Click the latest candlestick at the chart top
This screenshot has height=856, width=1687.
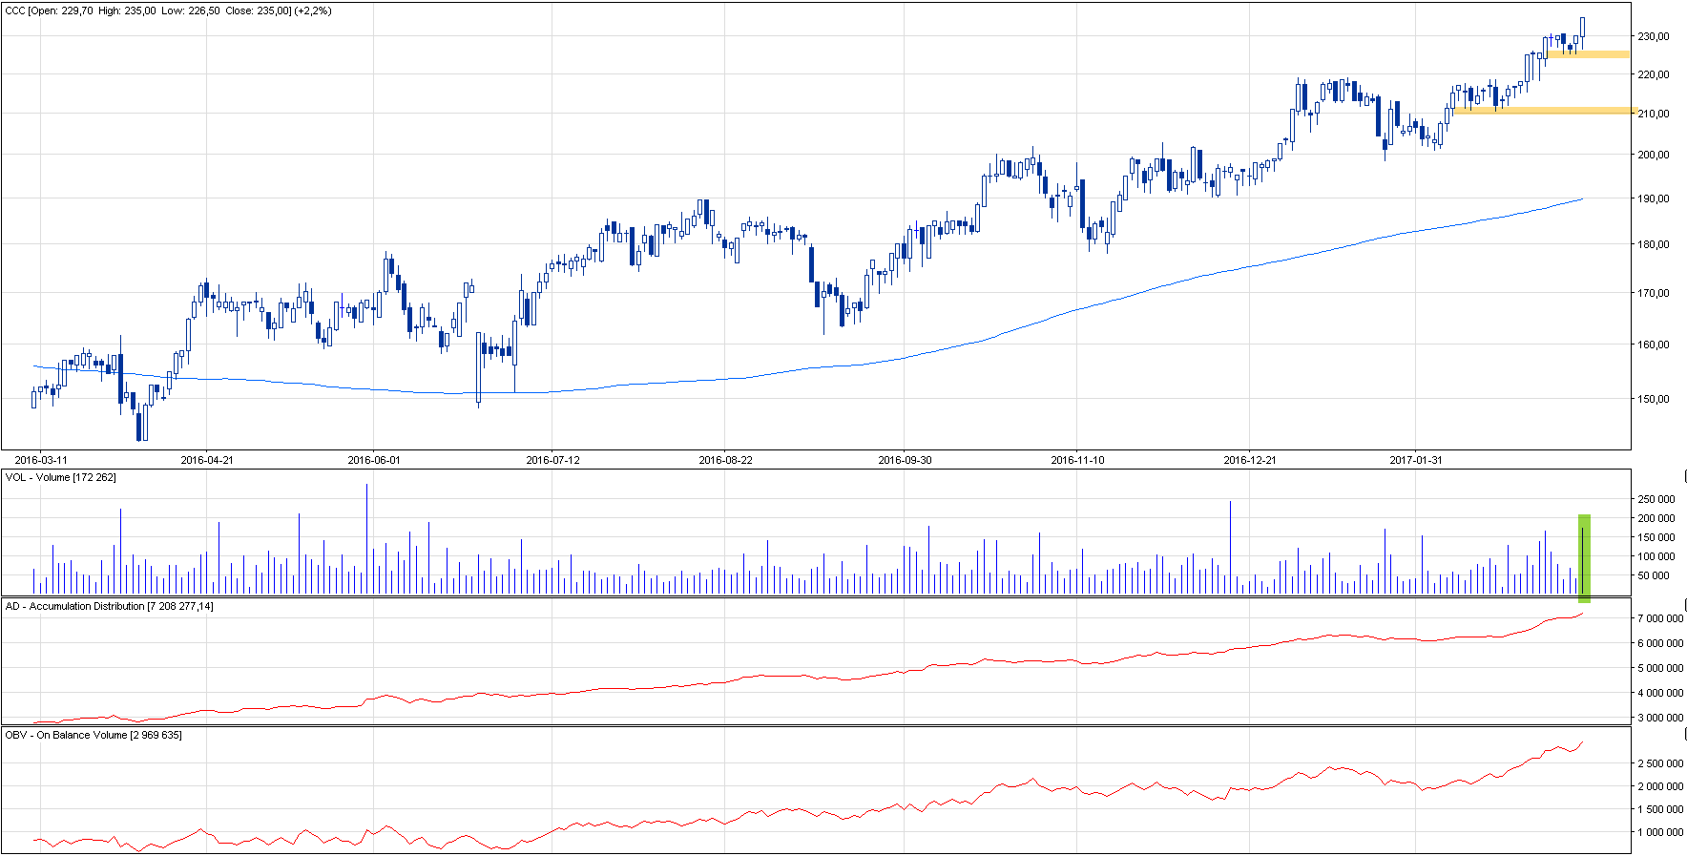[x=1582, y=28]
